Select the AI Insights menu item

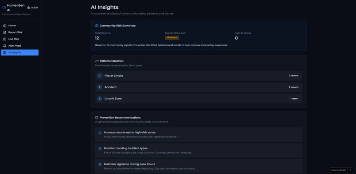(20, 52)
